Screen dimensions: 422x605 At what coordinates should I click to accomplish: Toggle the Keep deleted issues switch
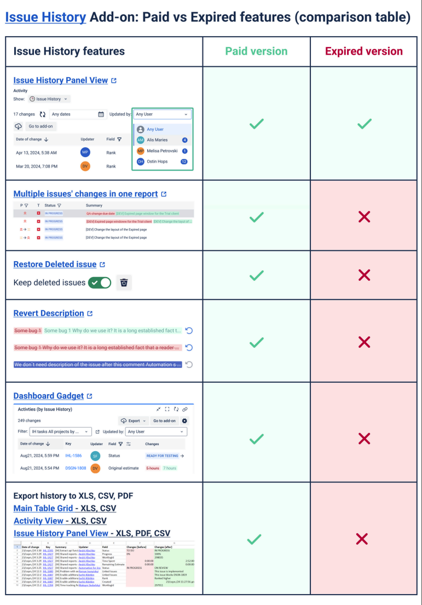(x=100, y=283)
